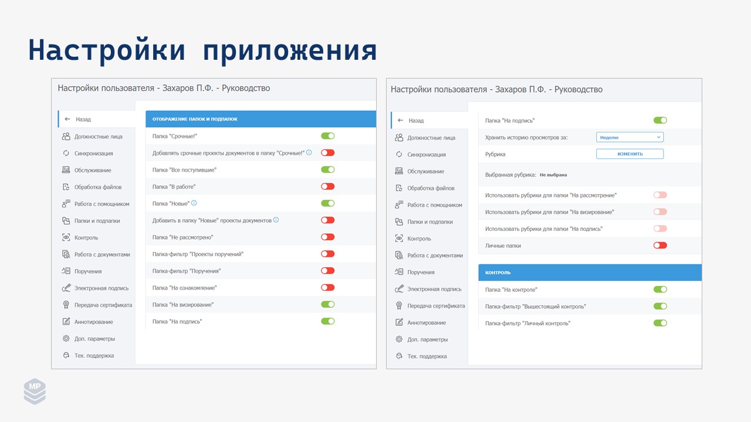Image resolution: width=751 pixels, height=422 pixels.
Task: Enable the Папка "В работе" toggle
Action: click(x=327, y=186)
